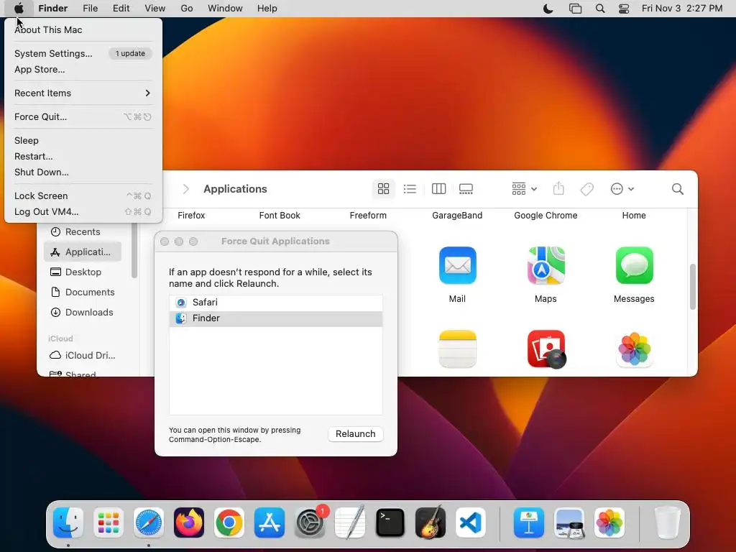This screenshot has height=552, width=736.
Task: Click the Share toolbar icon
Action: [558, 189]
